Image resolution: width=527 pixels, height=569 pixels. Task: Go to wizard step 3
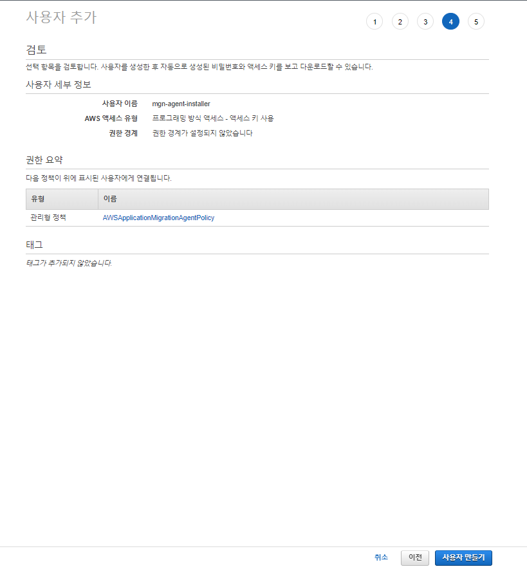tap(425, 22)
